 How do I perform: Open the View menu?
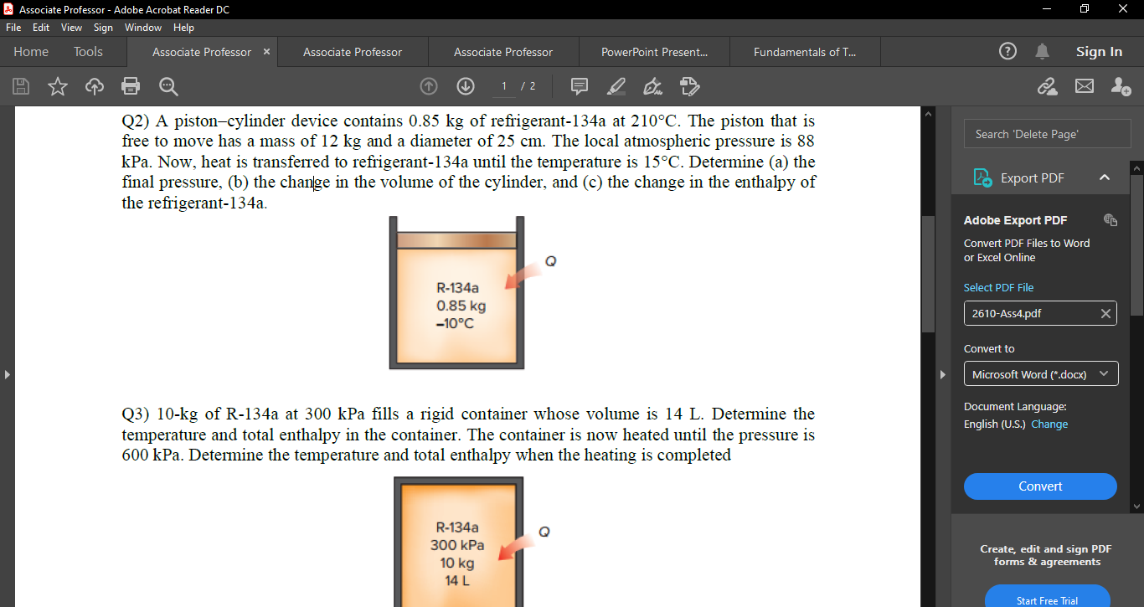click(71, 27)
